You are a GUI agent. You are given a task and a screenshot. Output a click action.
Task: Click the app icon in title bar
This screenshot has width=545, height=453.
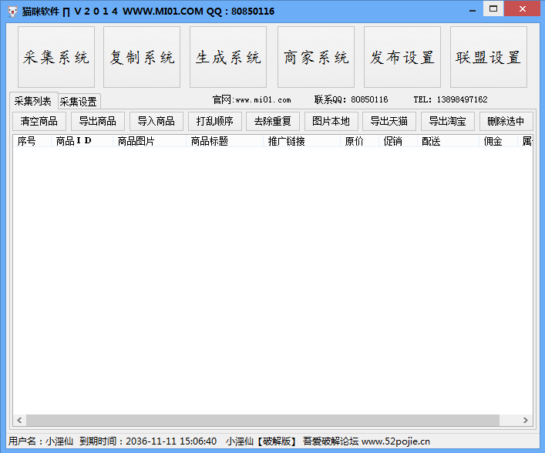[x=12, y=11]
